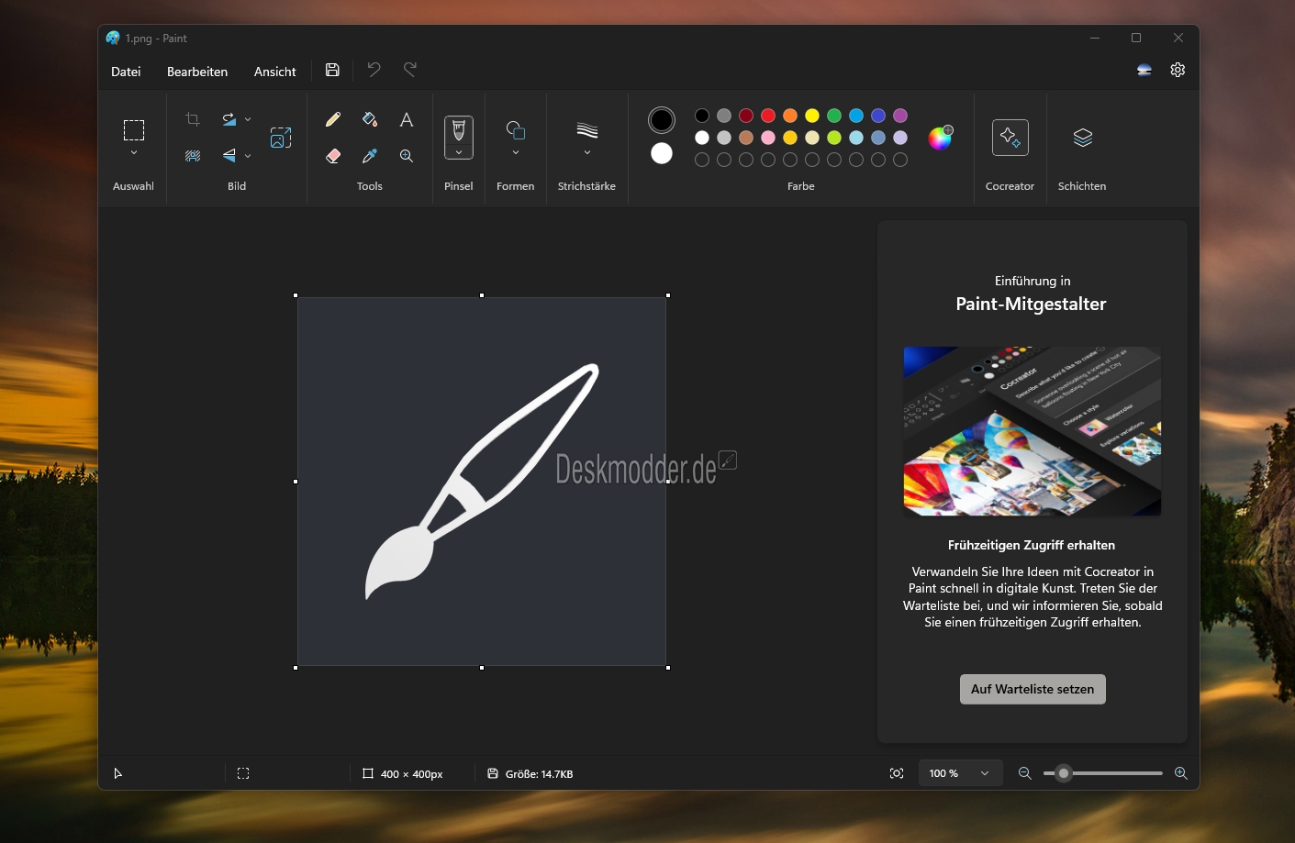
Task: Select the Magnifier tool
Action: 407,156
